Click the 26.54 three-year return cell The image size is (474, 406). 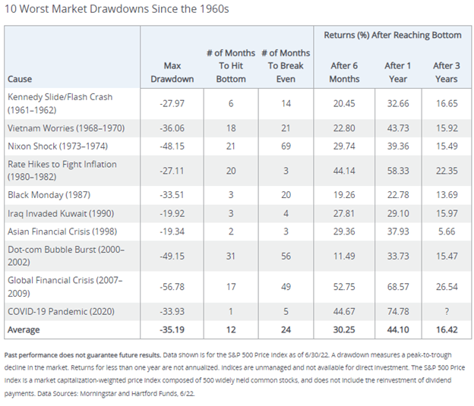click(447, 287)
